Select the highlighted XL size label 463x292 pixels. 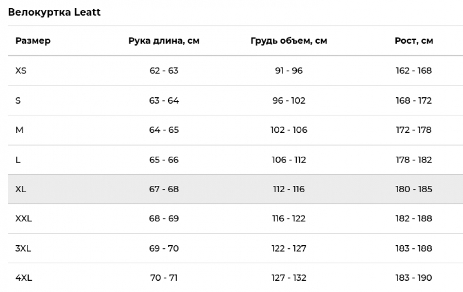point(21,189)
